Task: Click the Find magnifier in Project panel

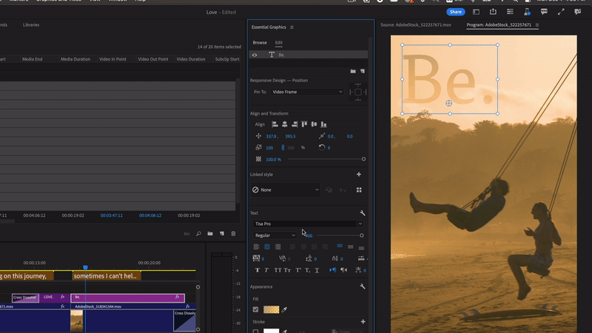Action: (x=198, y=234)
